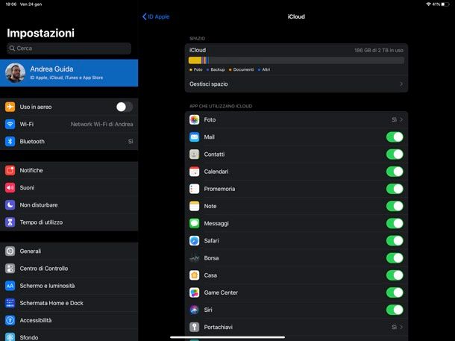Tap the Tempo di utilizzo hourglass icon
This screenshot has height=341, width=455.
point(10,222)
